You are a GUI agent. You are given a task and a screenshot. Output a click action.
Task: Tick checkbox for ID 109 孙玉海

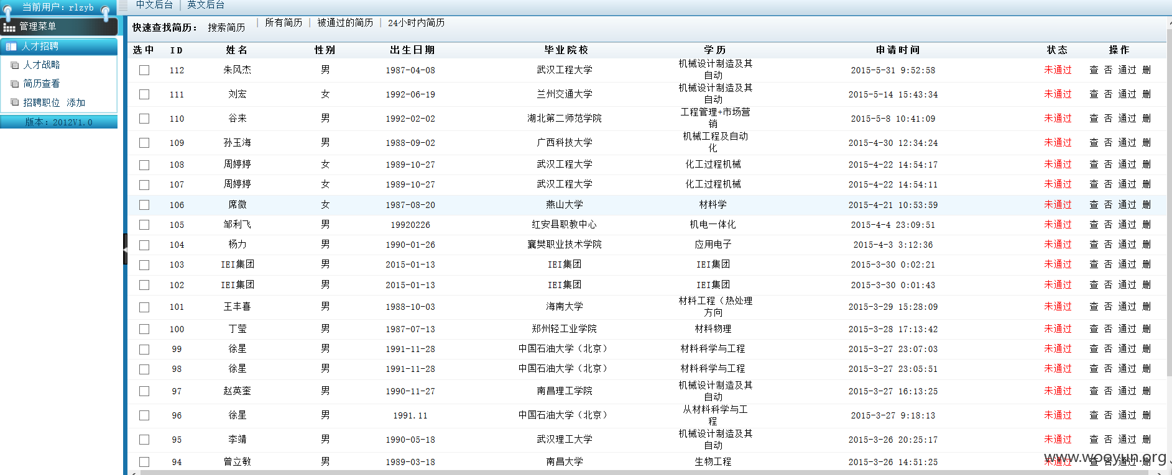tap(144, 143)
